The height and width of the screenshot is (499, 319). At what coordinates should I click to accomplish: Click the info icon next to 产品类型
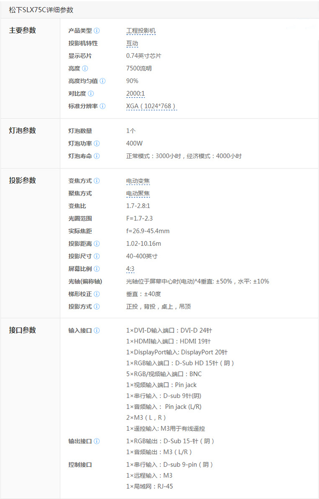pos(97,31)
